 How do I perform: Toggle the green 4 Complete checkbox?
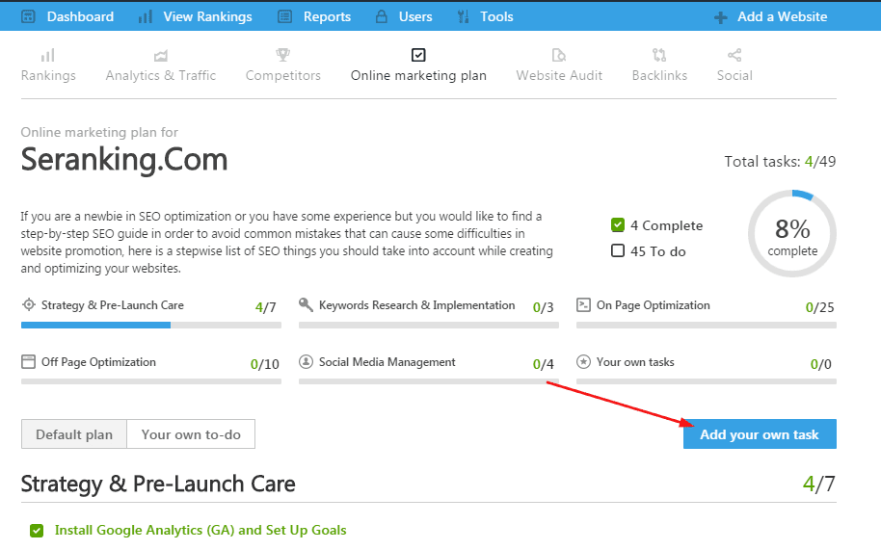point(618,225)
